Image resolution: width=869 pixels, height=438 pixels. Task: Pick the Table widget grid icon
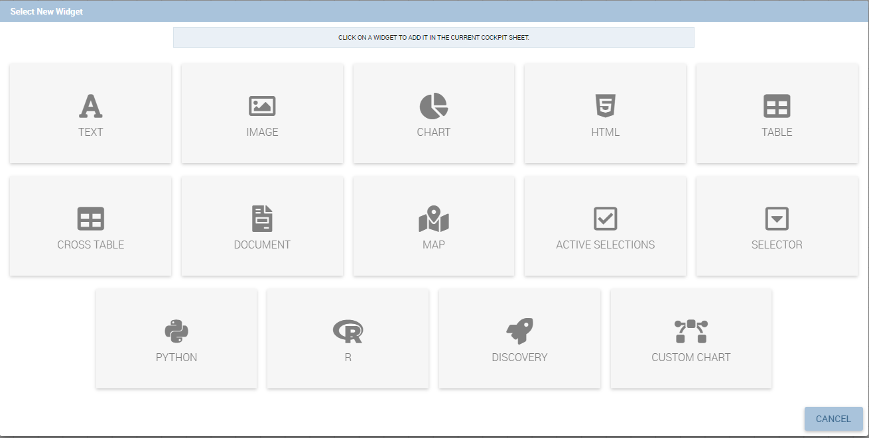(777, 106)
